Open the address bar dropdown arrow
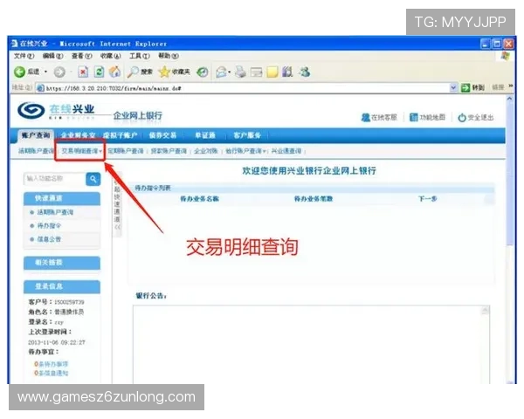 pyautogui.click(x=453, y=87)
